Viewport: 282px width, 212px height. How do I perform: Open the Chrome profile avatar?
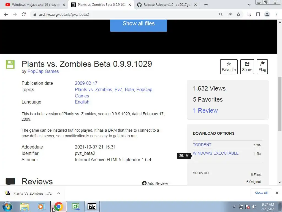pyautogui.click(x=267, y=14)
